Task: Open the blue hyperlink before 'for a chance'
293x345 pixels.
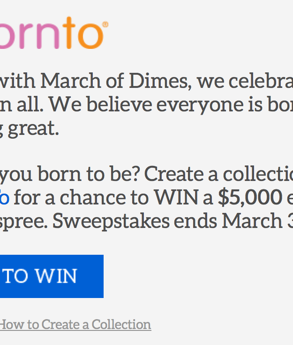Action: point(4,197)
